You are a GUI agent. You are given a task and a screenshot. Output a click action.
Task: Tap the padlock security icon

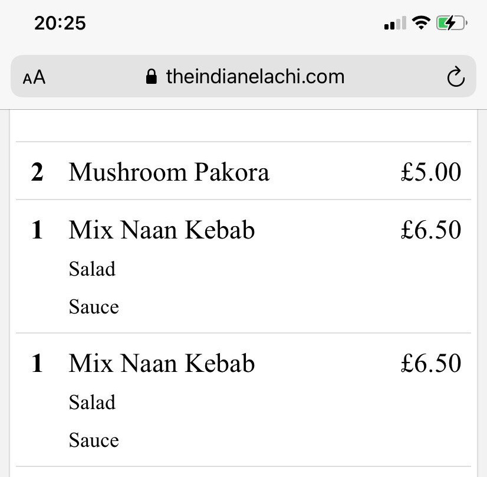(x=152, y=77)
